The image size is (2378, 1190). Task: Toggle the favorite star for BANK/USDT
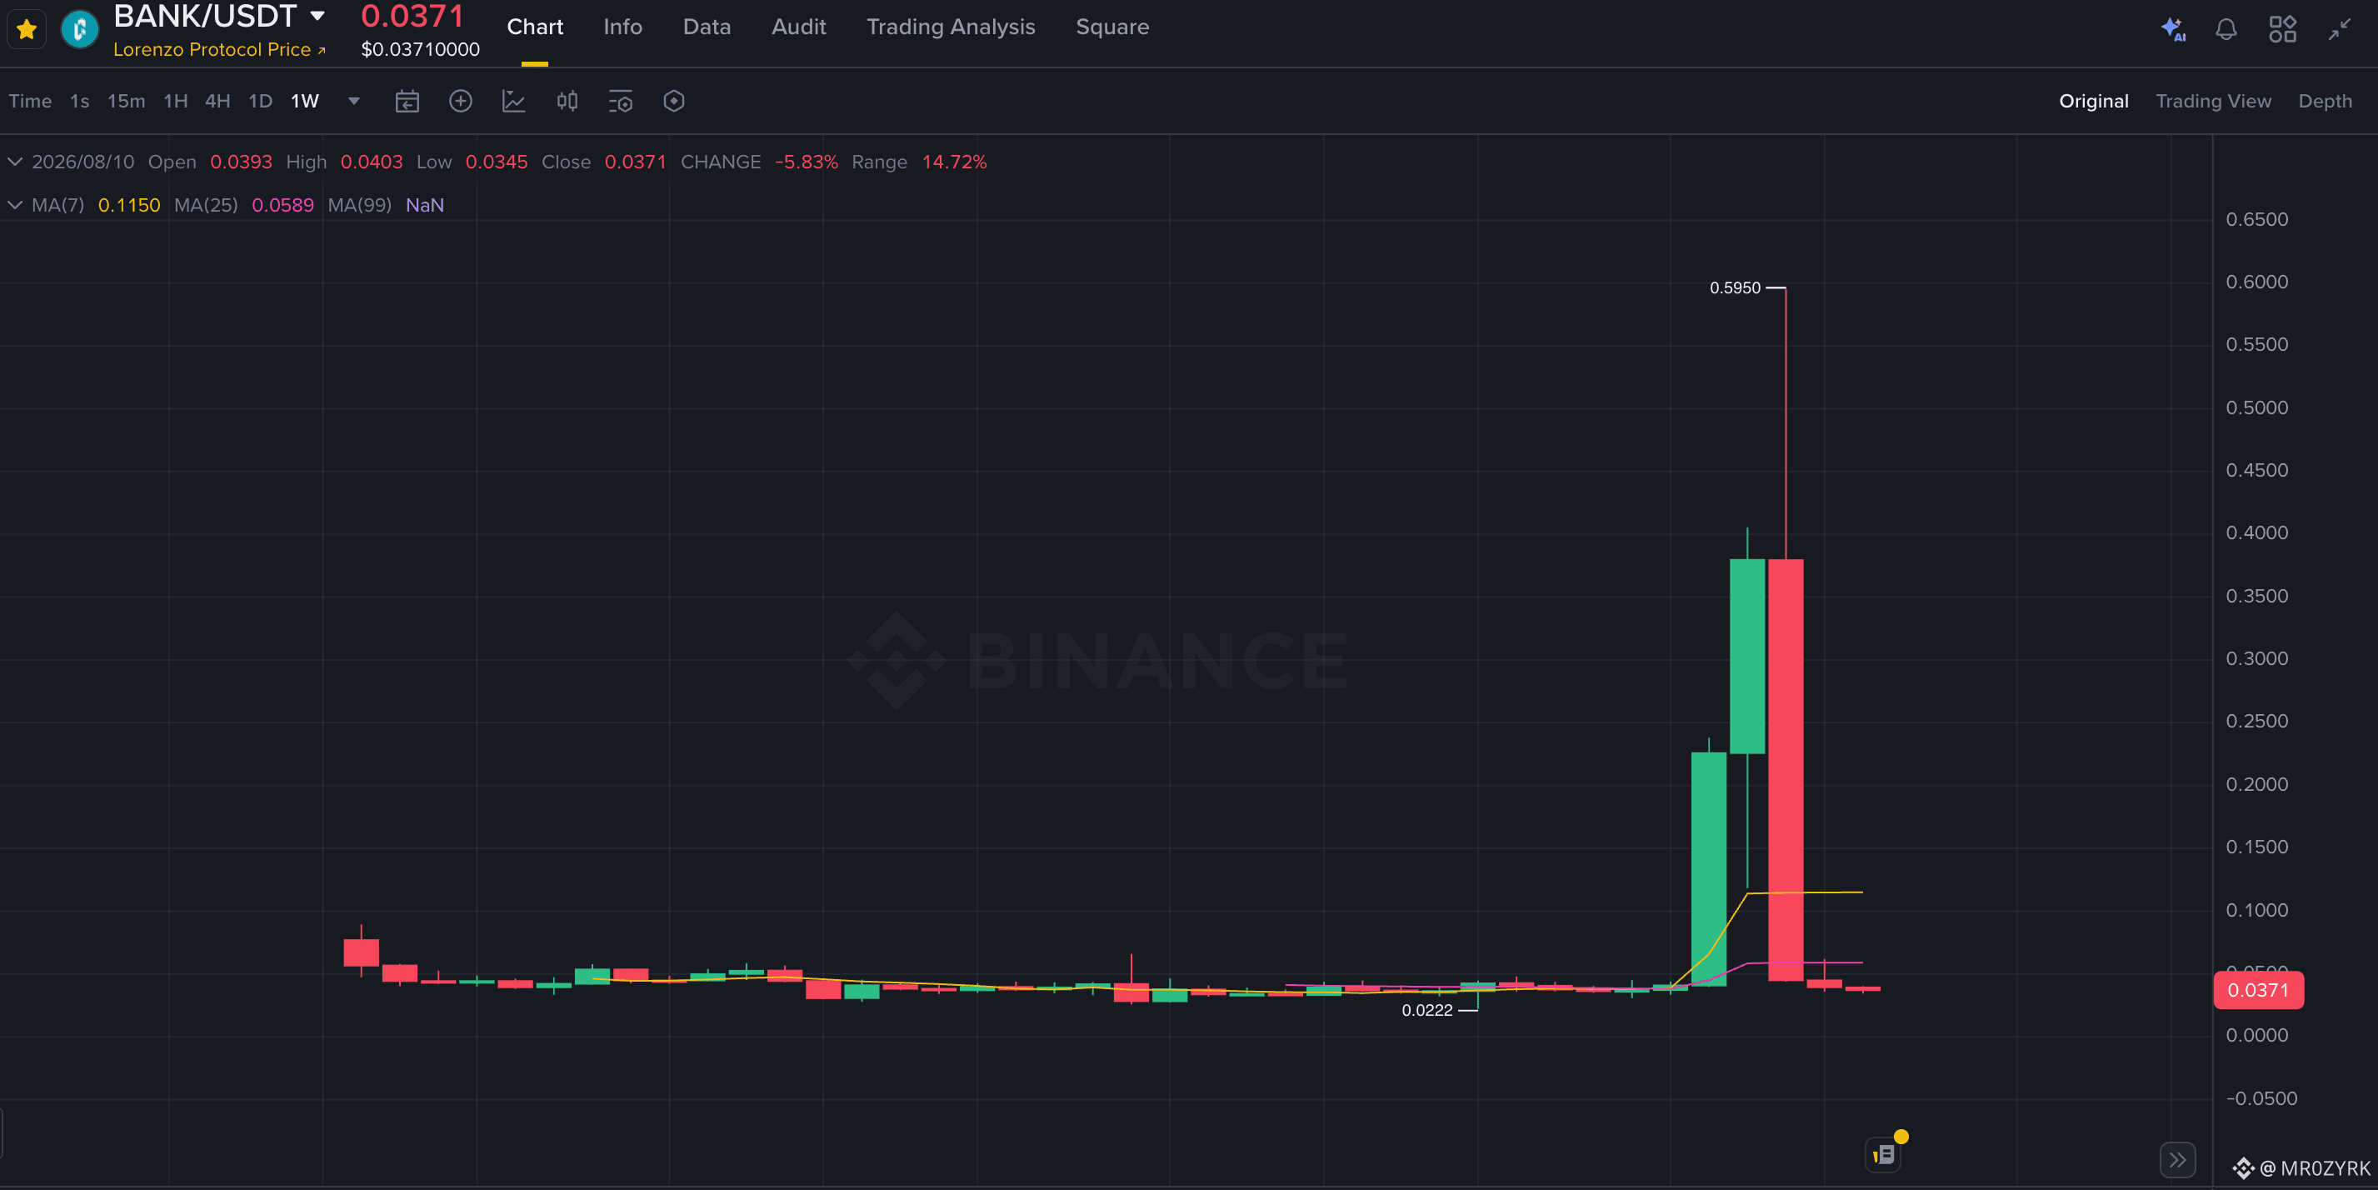tap(27, 28)
